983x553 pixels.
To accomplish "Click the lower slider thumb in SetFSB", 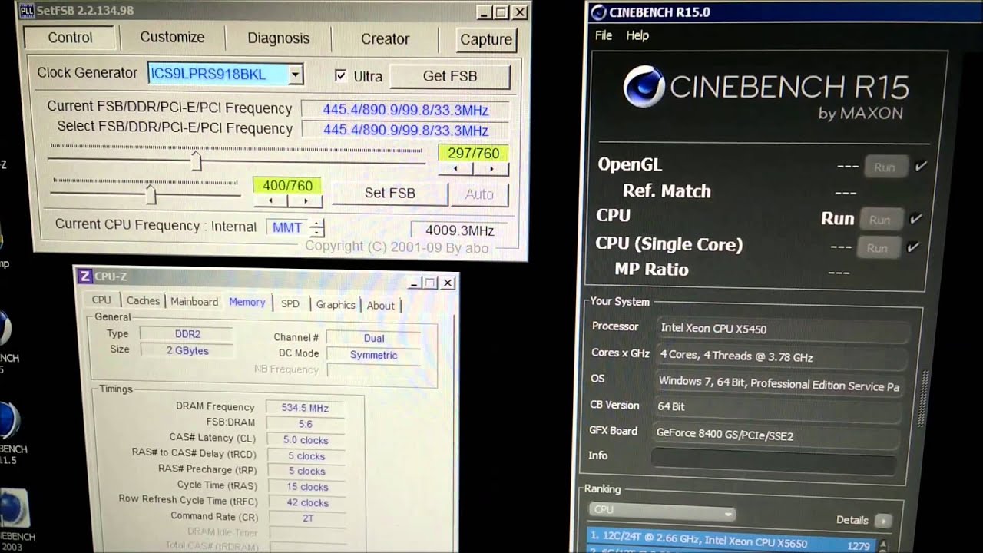I will (x=151, y=194).
